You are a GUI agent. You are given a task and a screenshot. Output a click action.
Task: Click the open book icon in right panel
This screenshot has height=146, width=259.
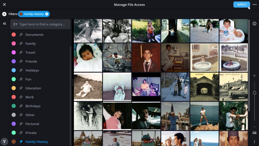tap(254, 133)
